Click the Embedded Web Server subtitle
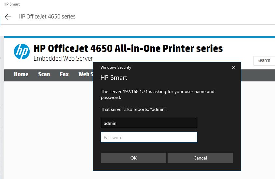This screenshot has width=275, height=179. click(x=63, y=59)
